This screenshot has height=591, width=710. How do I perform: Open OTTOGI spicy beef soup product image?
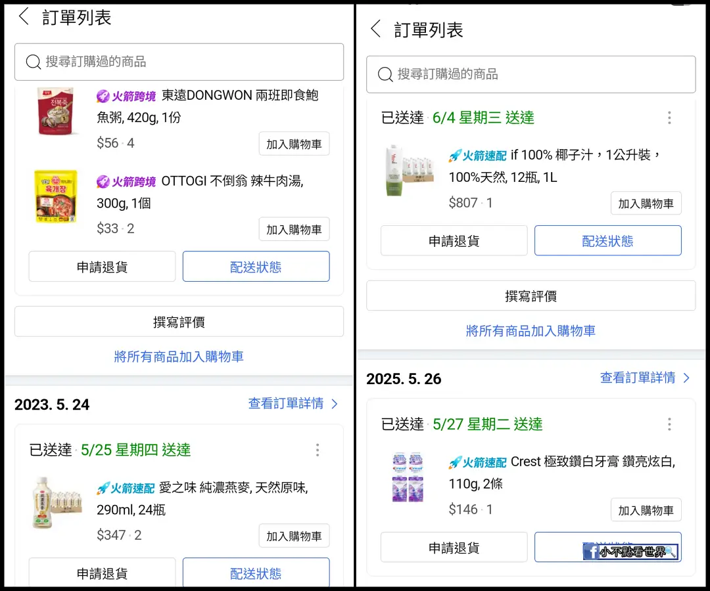[56, 196]
